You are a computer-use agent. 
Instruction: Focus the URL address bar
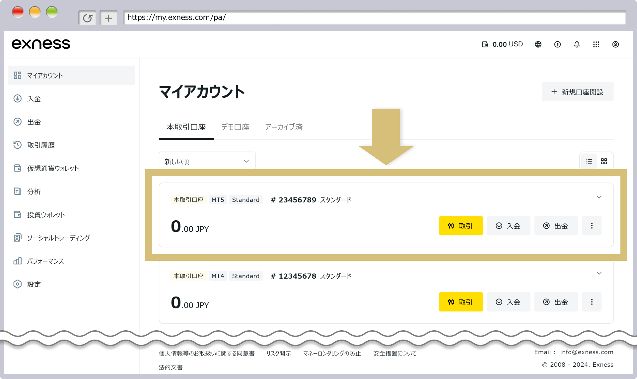pyautogui.click(x=374, y=18)
